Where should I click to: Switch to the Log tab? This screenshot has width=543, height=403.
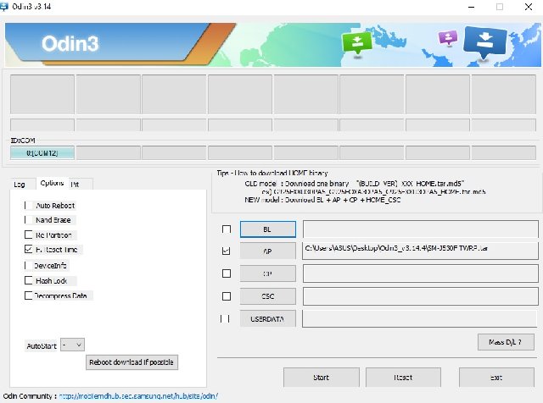tap(20, 185)
